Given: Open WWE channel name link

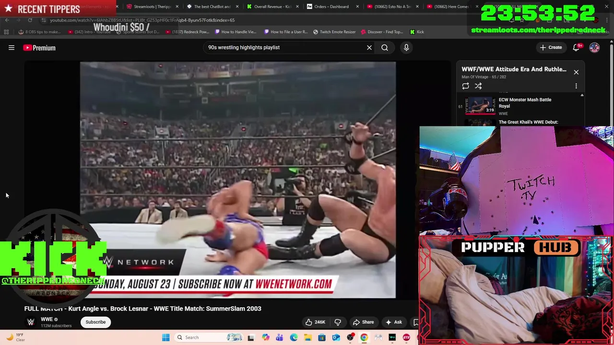Looking at the screenshot, I should click(47, 319).
